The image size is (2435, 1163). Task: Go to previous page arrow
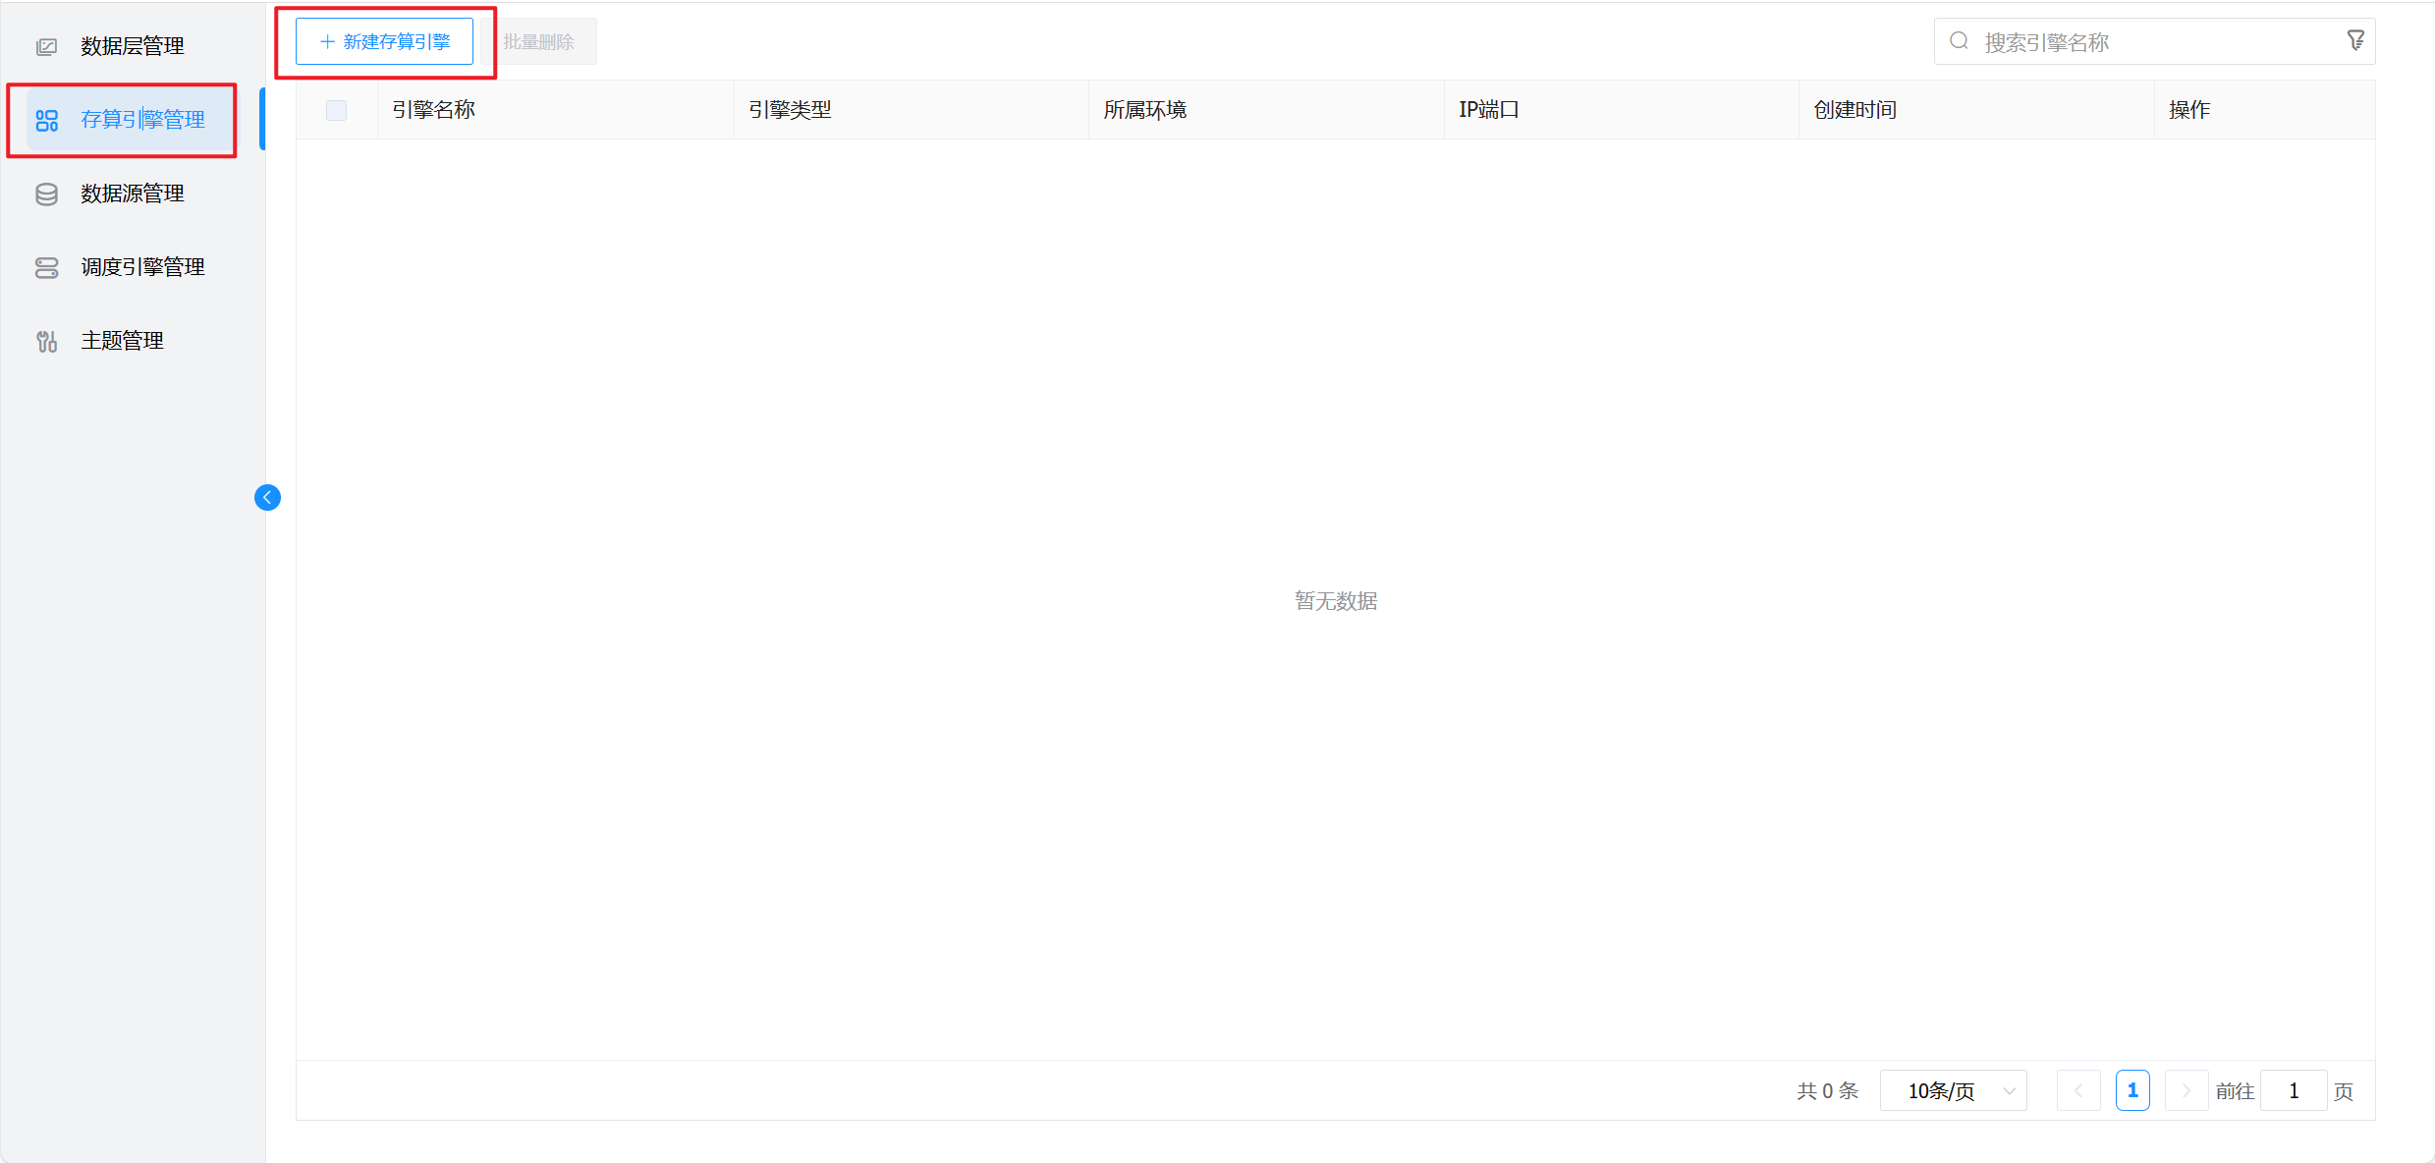pyautogui.click(x=2078, y=1090)
